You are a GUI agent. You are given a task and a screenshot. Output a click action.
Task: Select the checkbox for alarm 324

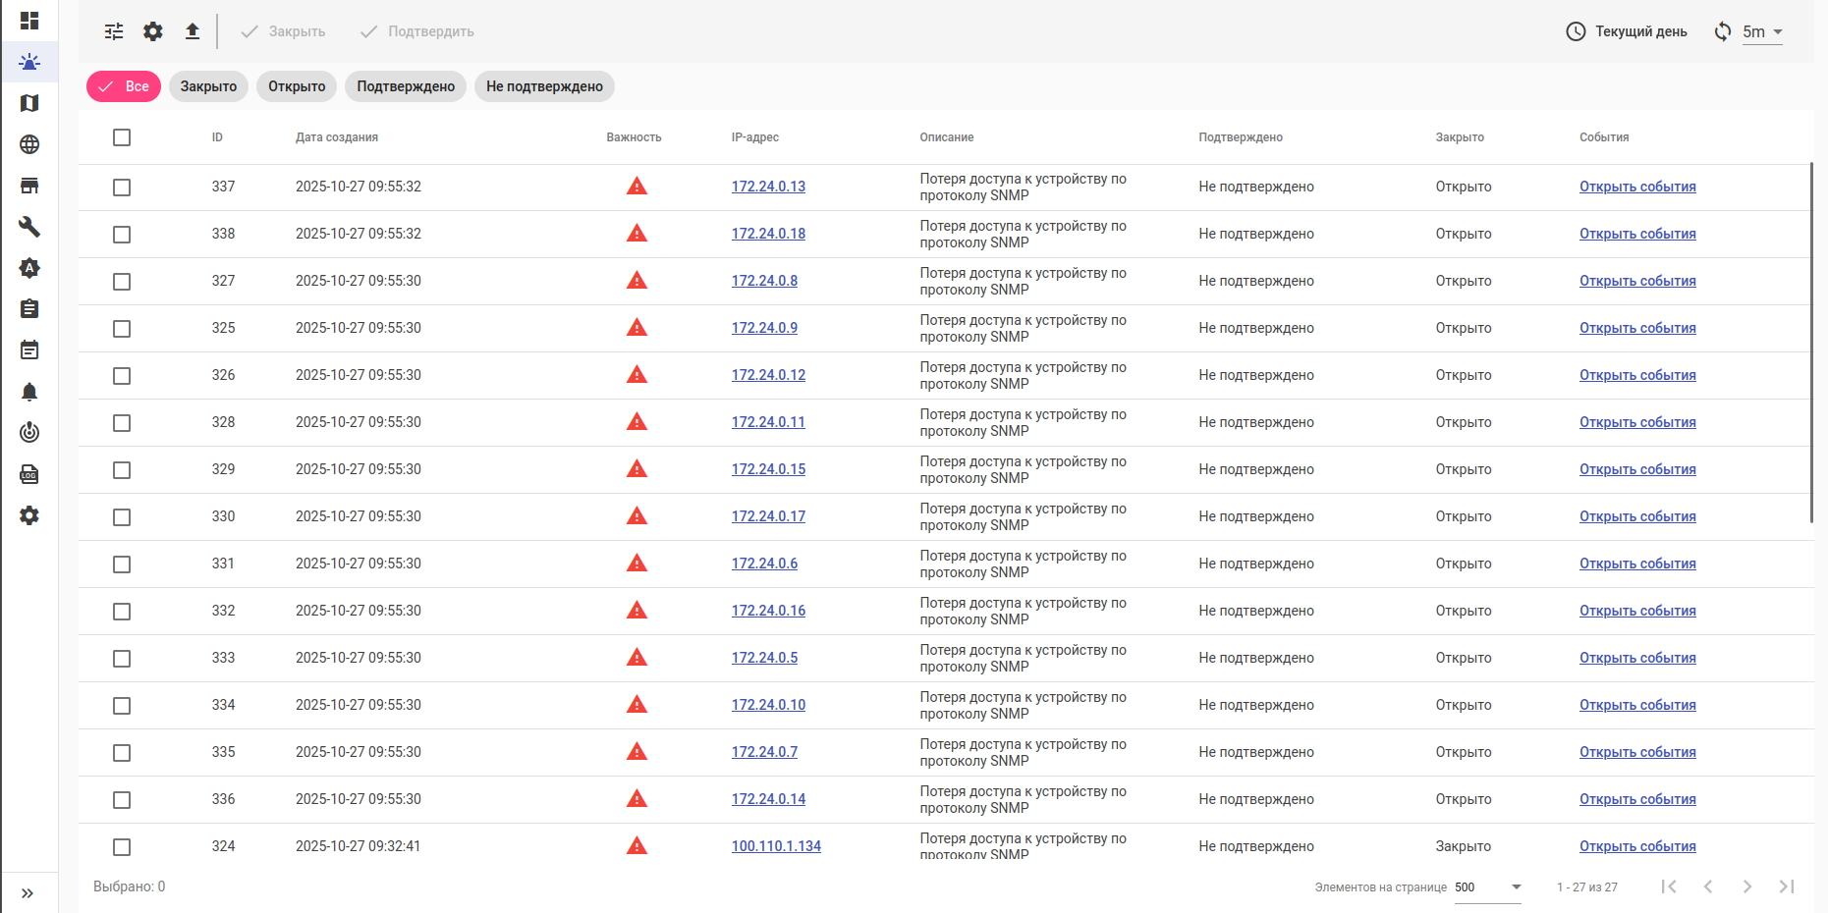122,846
